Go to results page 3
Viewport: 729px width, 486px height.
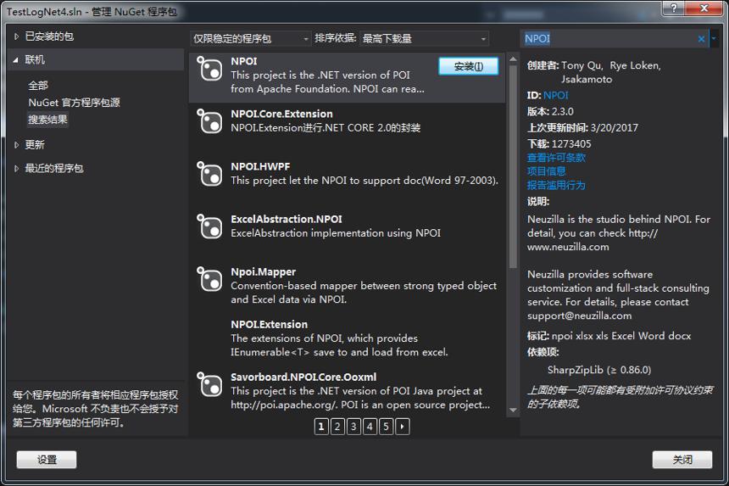[353, 427]
